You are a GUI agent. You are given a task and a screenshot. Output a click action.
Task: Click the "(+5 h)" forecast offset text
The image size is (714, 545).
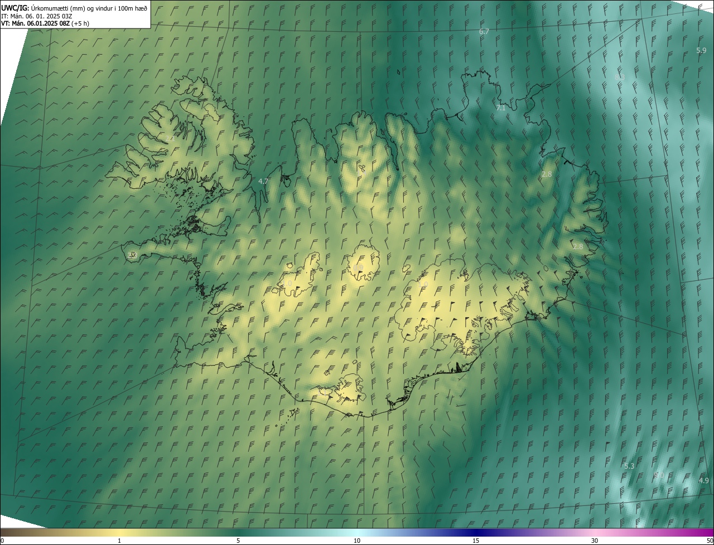(80, 23)
